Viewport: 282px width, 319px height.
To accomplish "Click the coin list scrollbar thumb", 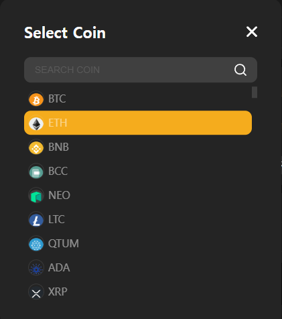I will click(255, 92).
